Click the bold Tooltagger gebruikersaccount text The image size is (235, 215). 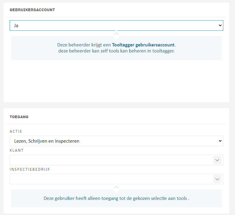click(143, 45)
